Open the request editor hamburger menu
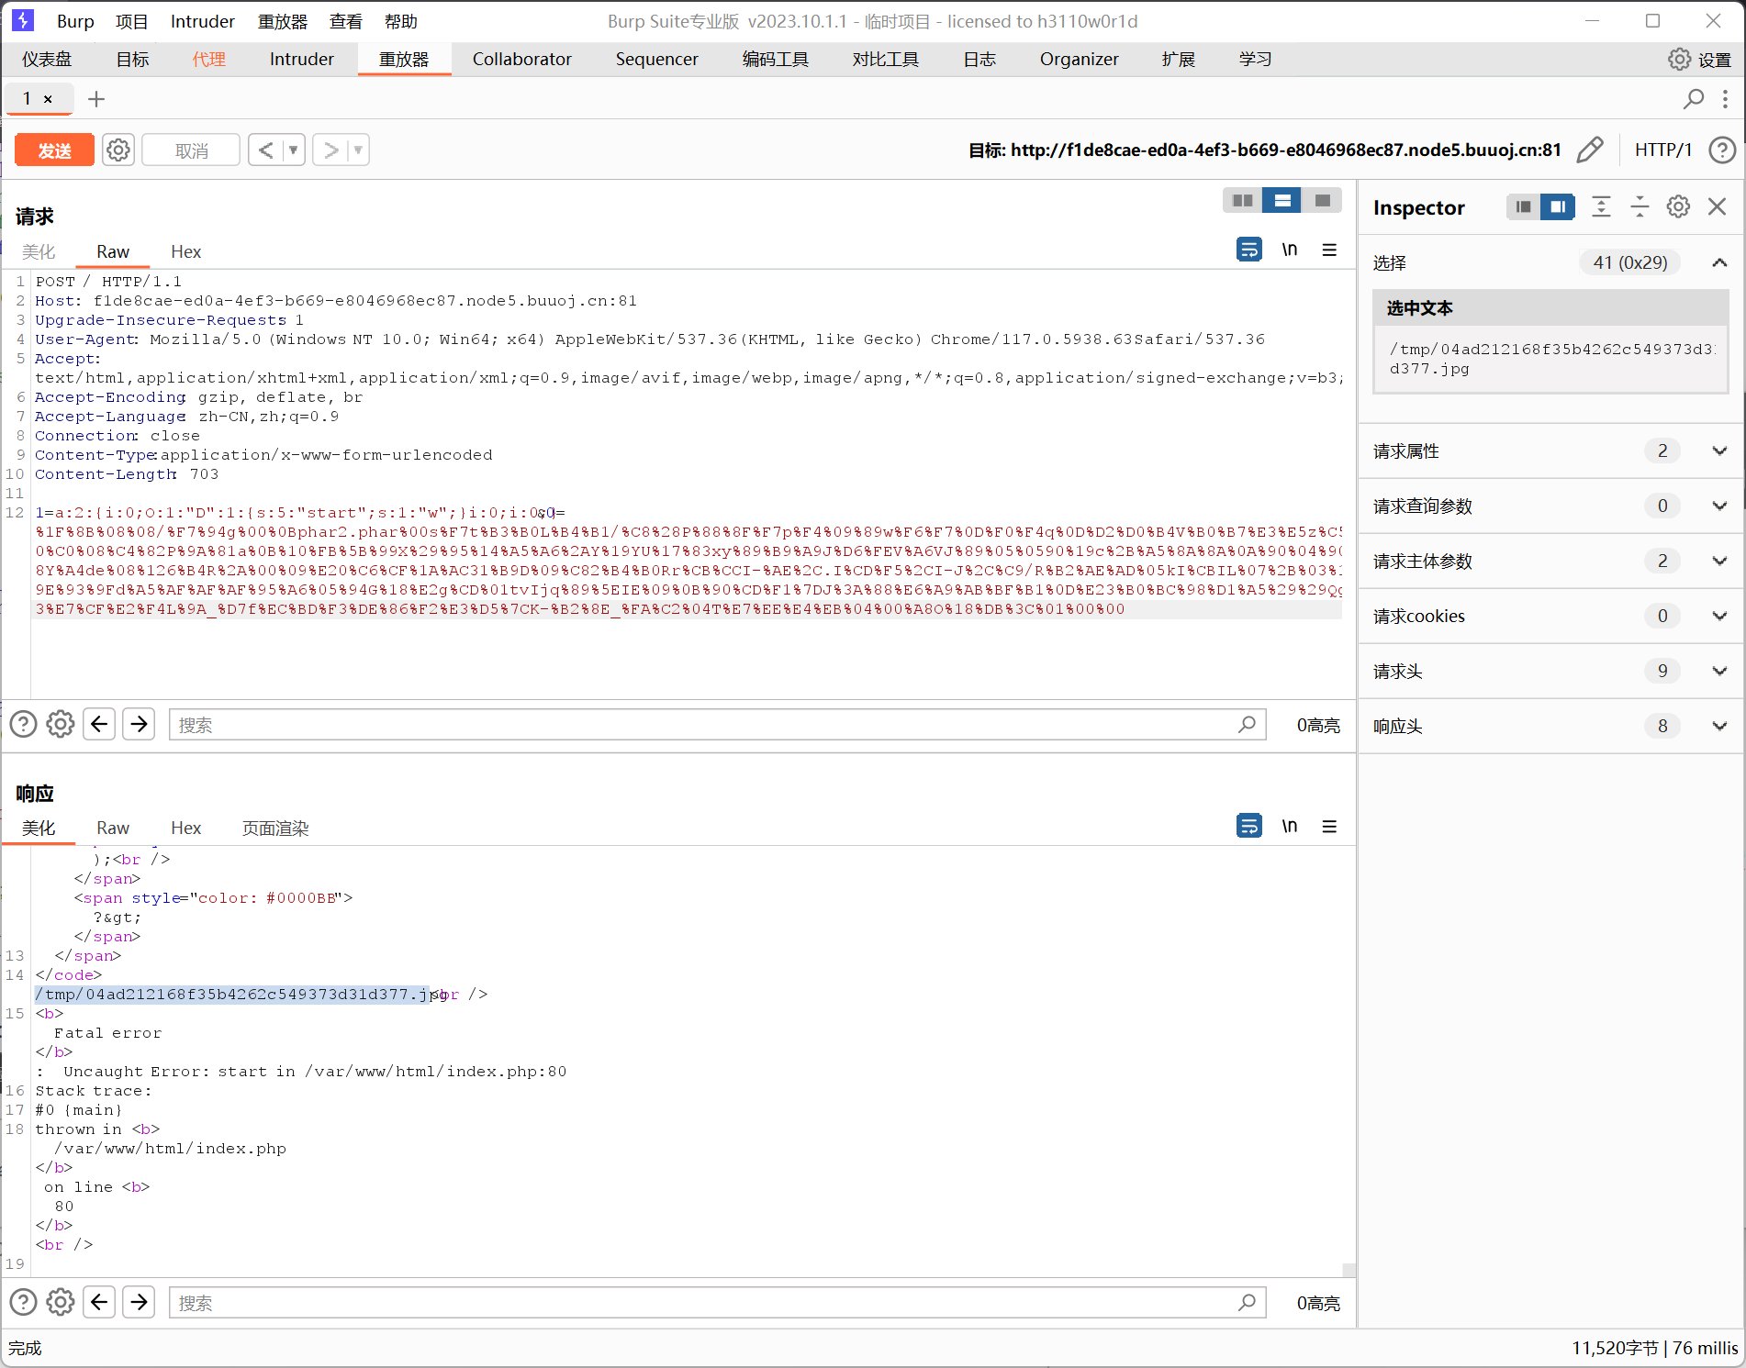 (1329, 250)
